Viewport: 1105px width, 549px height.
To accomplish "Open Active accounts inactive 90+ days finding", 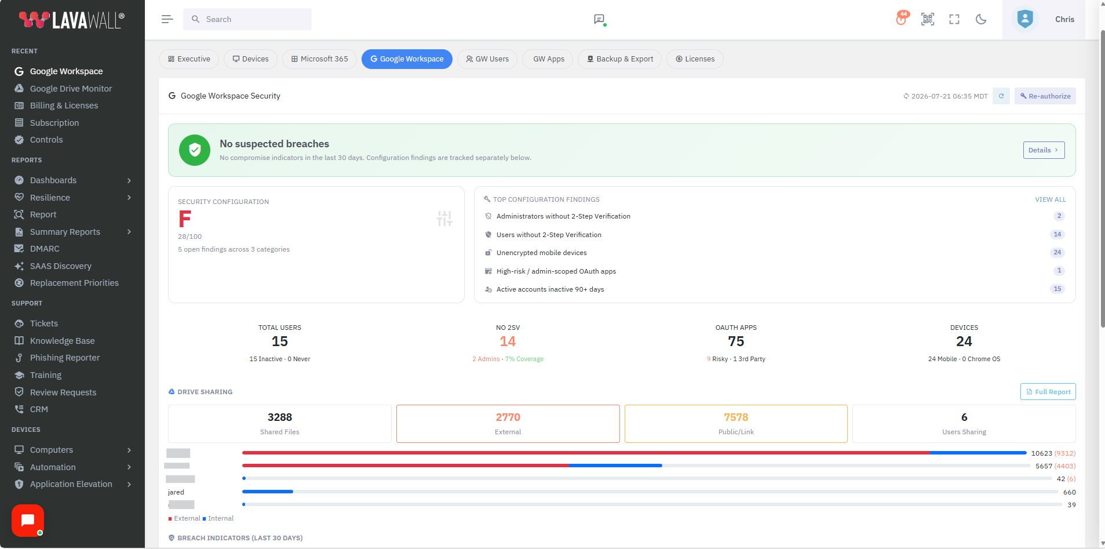I will click(775, 289).
